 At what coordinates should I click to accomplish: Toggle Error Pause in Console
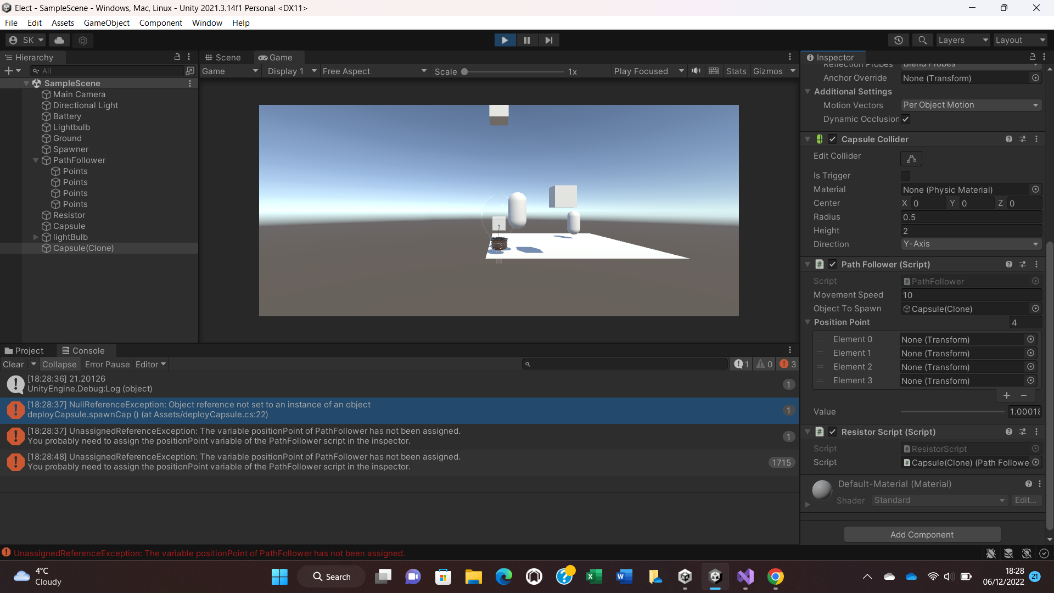[107, 364]
